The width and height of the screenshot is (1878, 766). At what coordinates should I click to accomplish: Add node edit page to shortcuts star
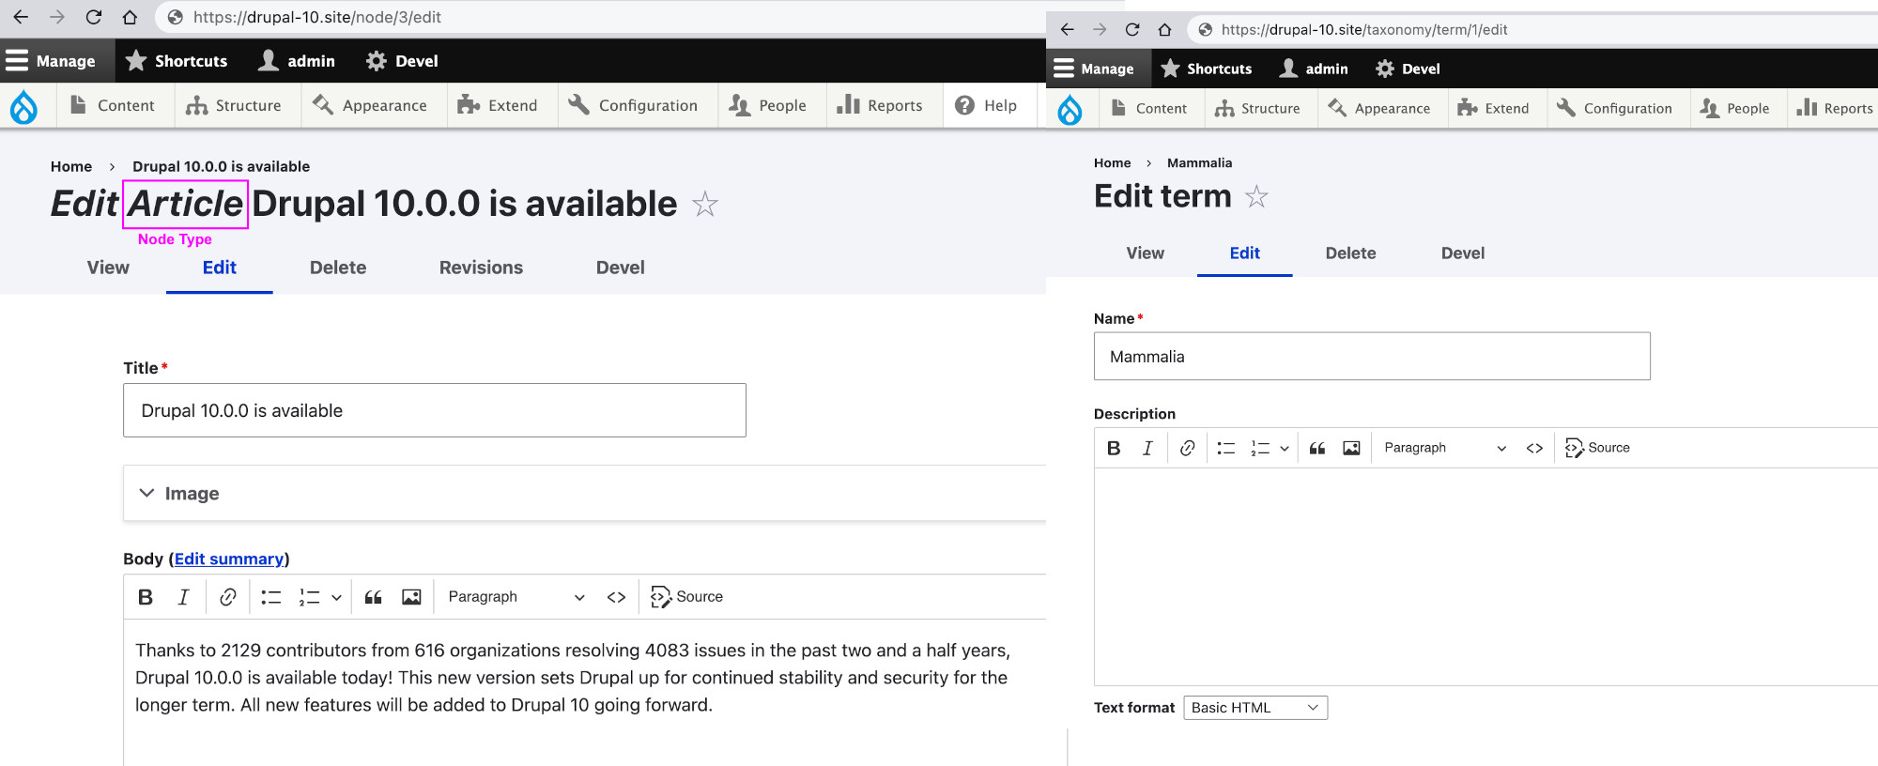tap(704, 204)
